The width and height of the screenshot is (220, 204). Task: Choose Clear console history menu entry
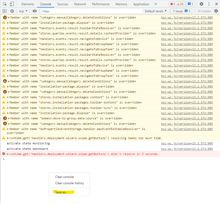(70, 183)
